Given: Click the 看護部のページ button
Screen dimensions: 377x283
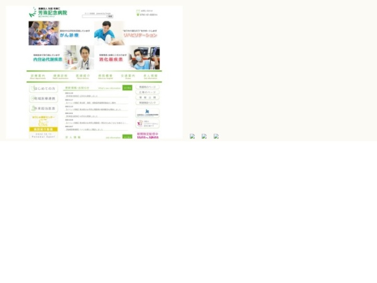Looking at the screenshot, I should click(x=148, y=87).
